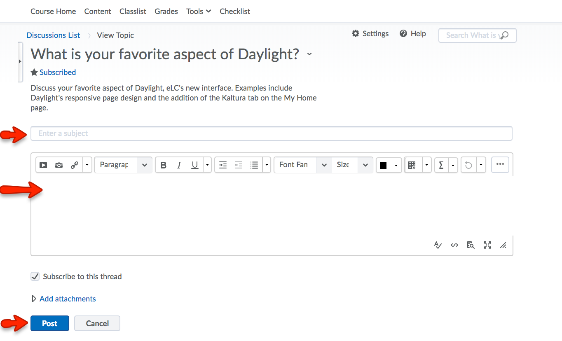Click the Subscribed star icon
This screenshot has height=341, width=562.
pyautogui.click(x=34, y=72)
